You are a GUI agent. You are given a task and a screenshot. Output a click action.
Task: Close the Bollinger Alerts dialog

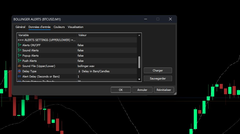tap(170, 19)
